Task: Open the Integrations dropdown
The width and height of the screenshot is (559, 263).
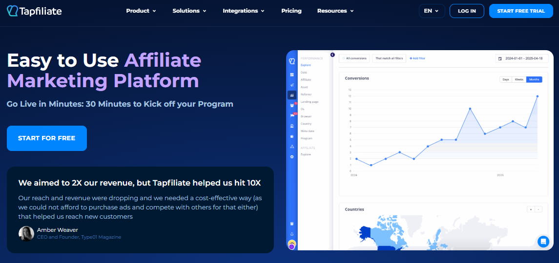Action: 244,11
